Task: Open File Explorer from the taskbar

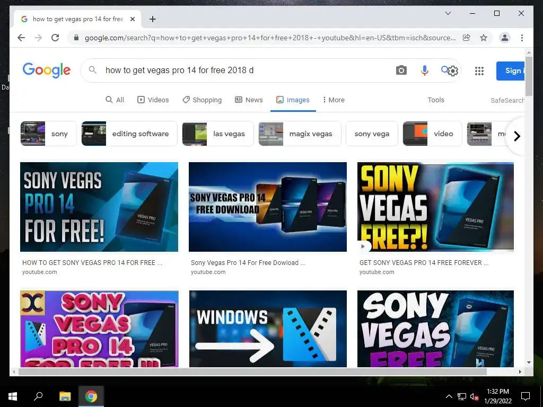Action: pos(65,396)
